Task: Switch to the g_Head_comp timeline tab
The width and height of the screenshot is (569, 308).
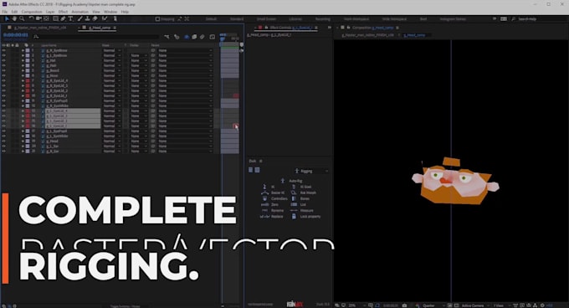Action: coord(100,28)
